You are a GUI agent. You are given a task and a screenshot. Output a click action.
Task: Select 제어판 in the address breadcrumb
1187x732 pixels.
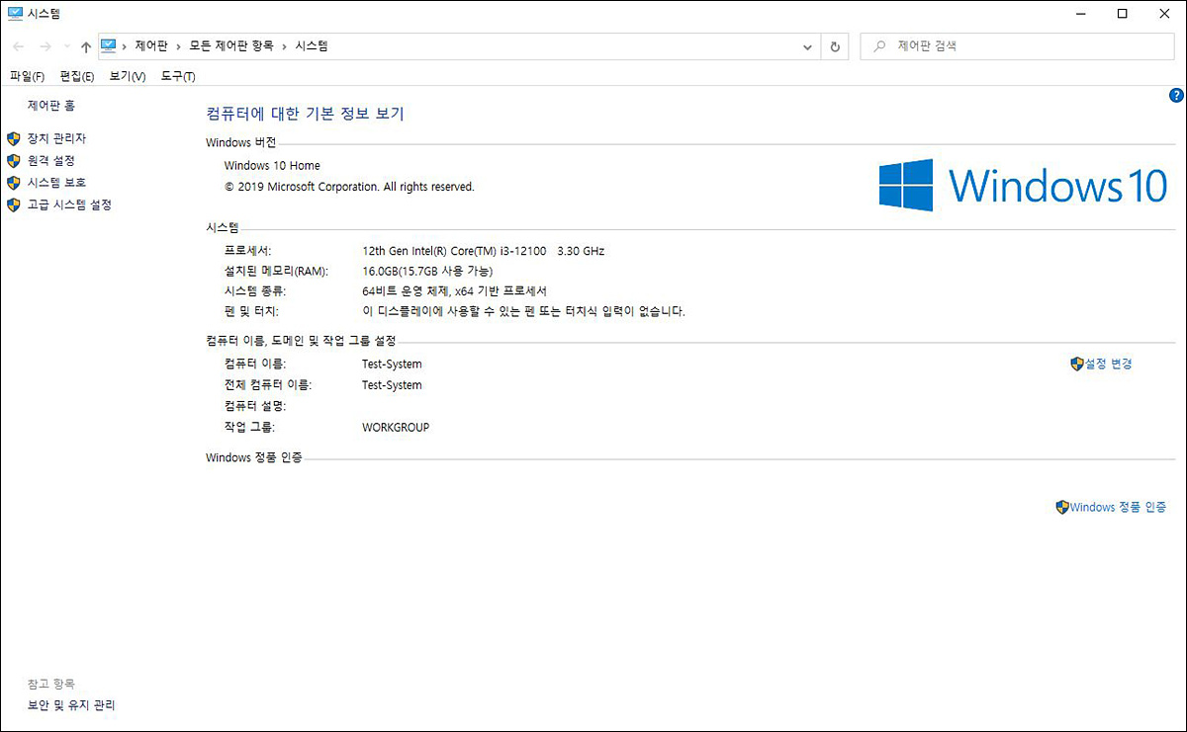(x=151, y=45)
